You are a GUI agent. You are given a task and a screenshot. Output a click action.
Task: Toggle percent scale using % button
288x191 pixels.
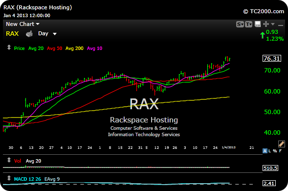tap(275, 151)
